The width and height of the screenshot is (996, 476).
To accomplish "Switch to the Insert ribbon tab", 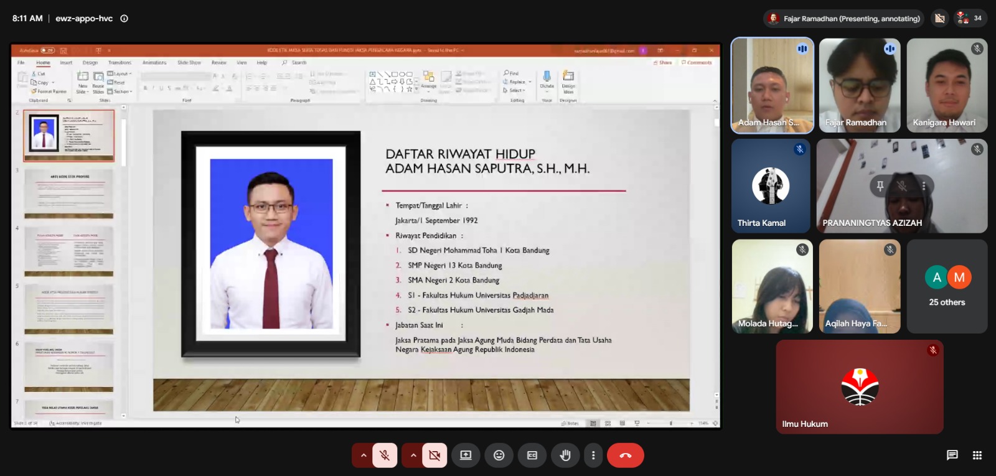I will point(66,63).
